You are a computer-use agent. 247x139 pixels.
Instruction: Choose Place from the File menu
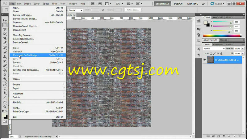point(38,79)
